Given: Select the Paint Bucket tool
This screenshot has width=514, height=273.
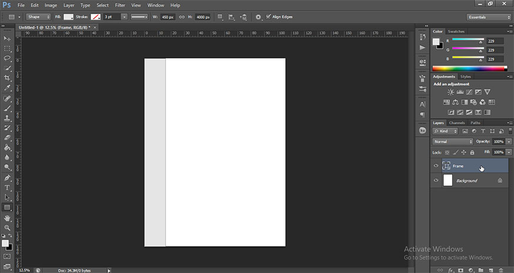Looking at the screenshot, I should click(7, 147).
